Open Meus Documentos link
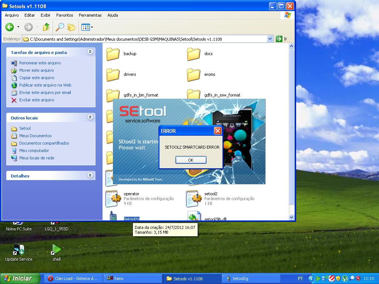 pyautogui.click(x=35, y=136)
